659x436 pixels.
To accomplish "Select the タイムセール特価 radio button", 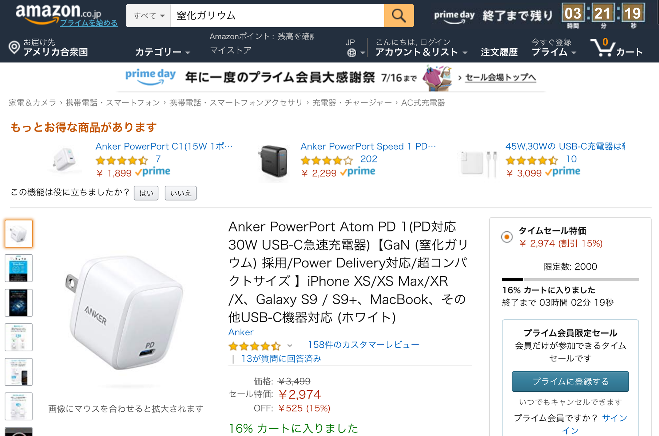I will (507, 237).
